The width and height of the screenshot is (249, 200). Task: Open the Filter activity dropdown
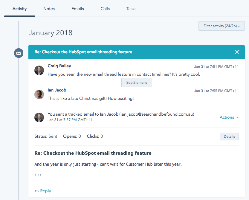click(221, 26)
